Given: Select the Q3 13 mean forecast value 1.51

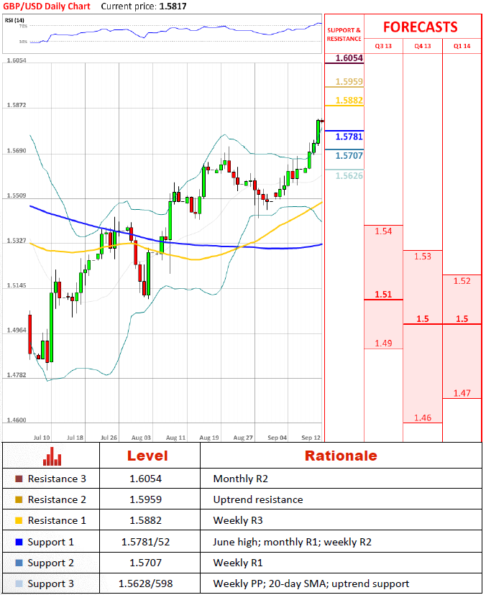Looking at the screenshot, I should pos(383,295).
